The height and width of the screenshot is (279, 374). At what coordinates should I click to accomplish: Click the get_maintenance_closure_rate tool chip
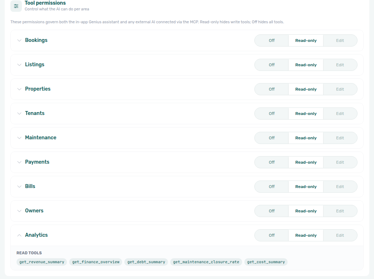click(206, 262)
